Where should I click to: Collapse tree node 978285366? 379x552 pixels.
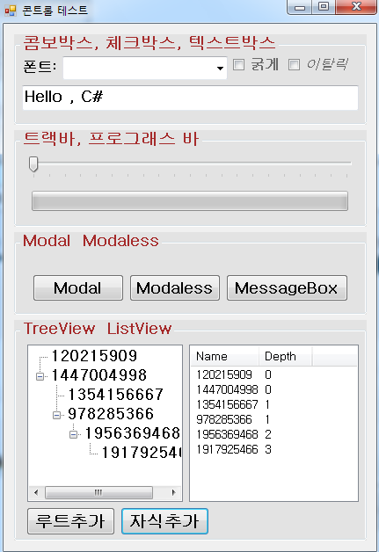click(x=56, y=416)
